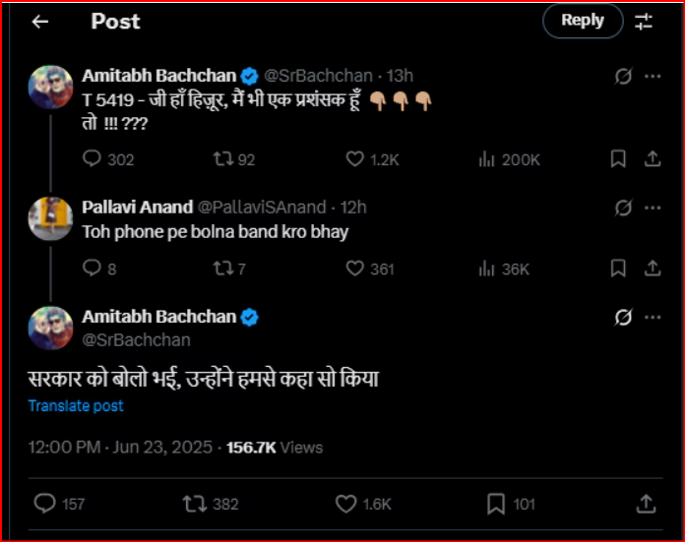Share the main post with 156.7K views
The image size is (685, 542).
(x=646, y=504)
